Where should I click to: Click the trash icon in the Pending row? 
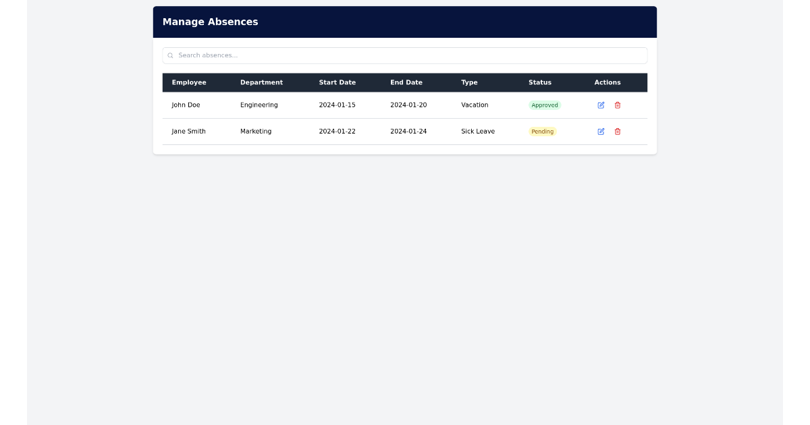[x=617, y=132]
